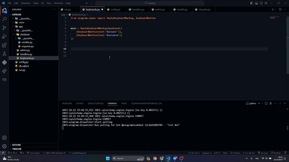The height and width of the screenshot is (162, 289).
Task: Kill the terminal with the trash icon
Action: click(271, 103)
